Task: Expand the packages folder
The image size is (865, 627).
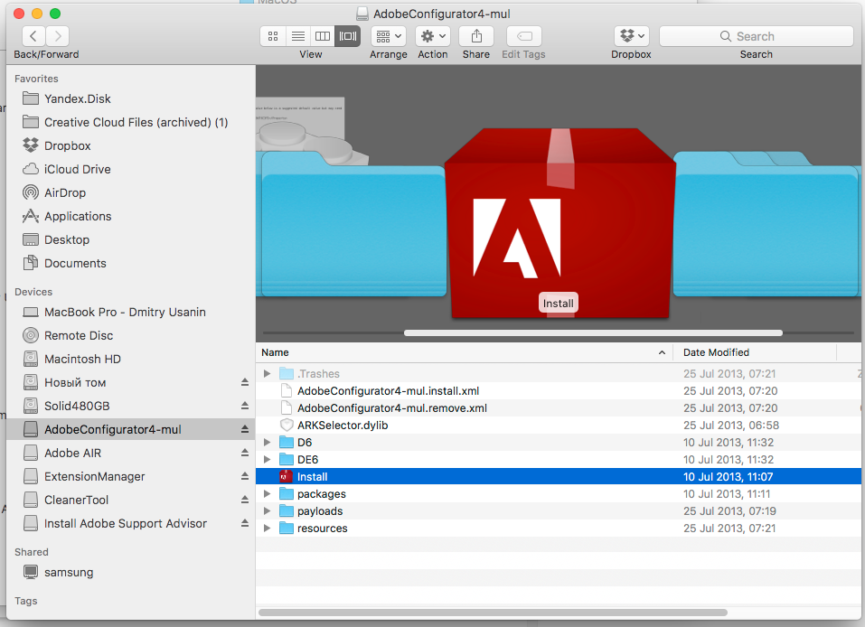Action: pyautogui.click(x=267, y=494)
